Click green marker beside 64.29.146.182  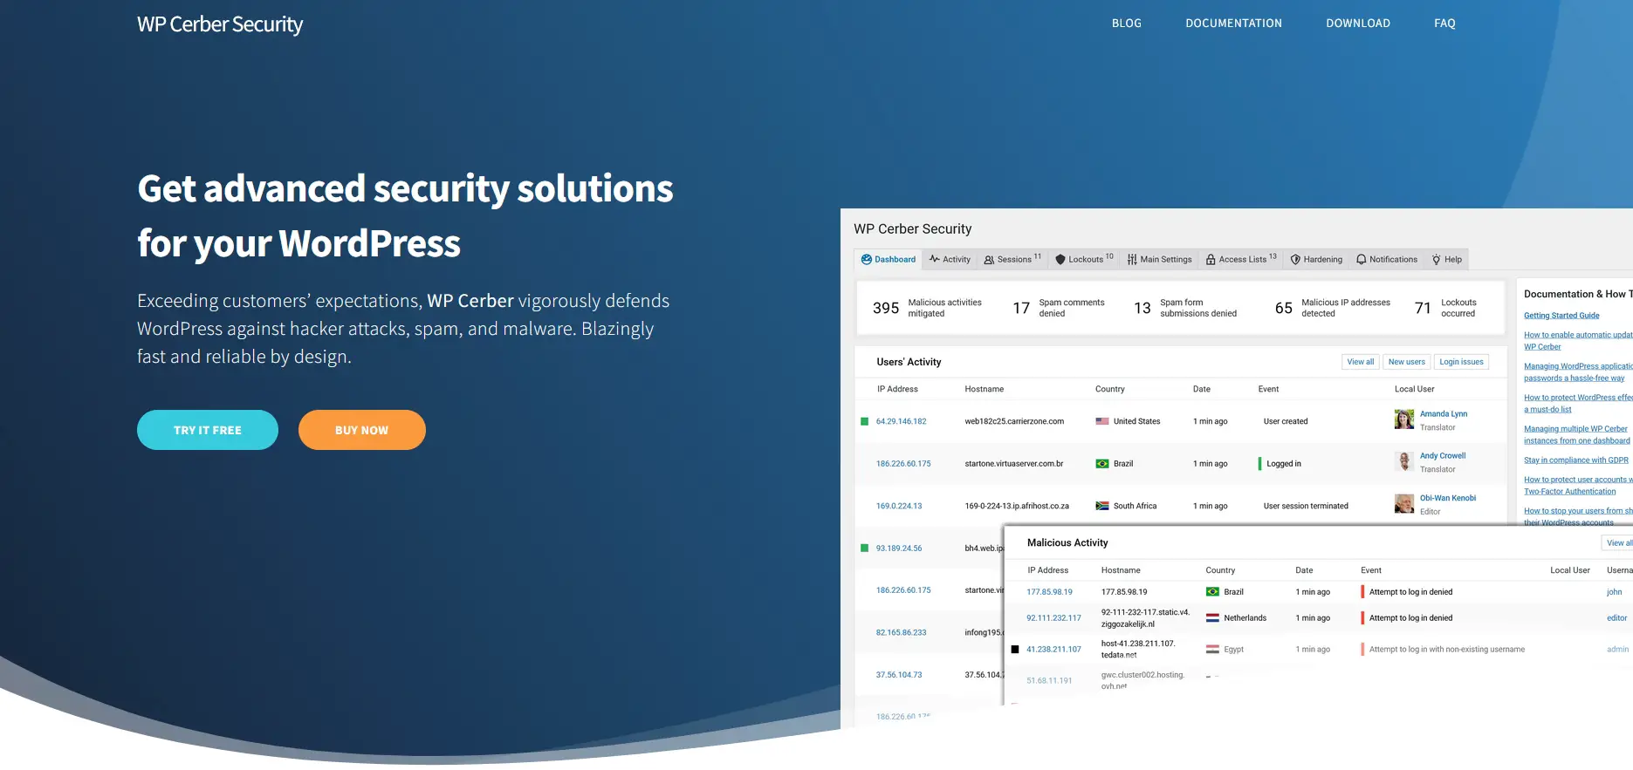pyautogui.click(x=865, y=421)
